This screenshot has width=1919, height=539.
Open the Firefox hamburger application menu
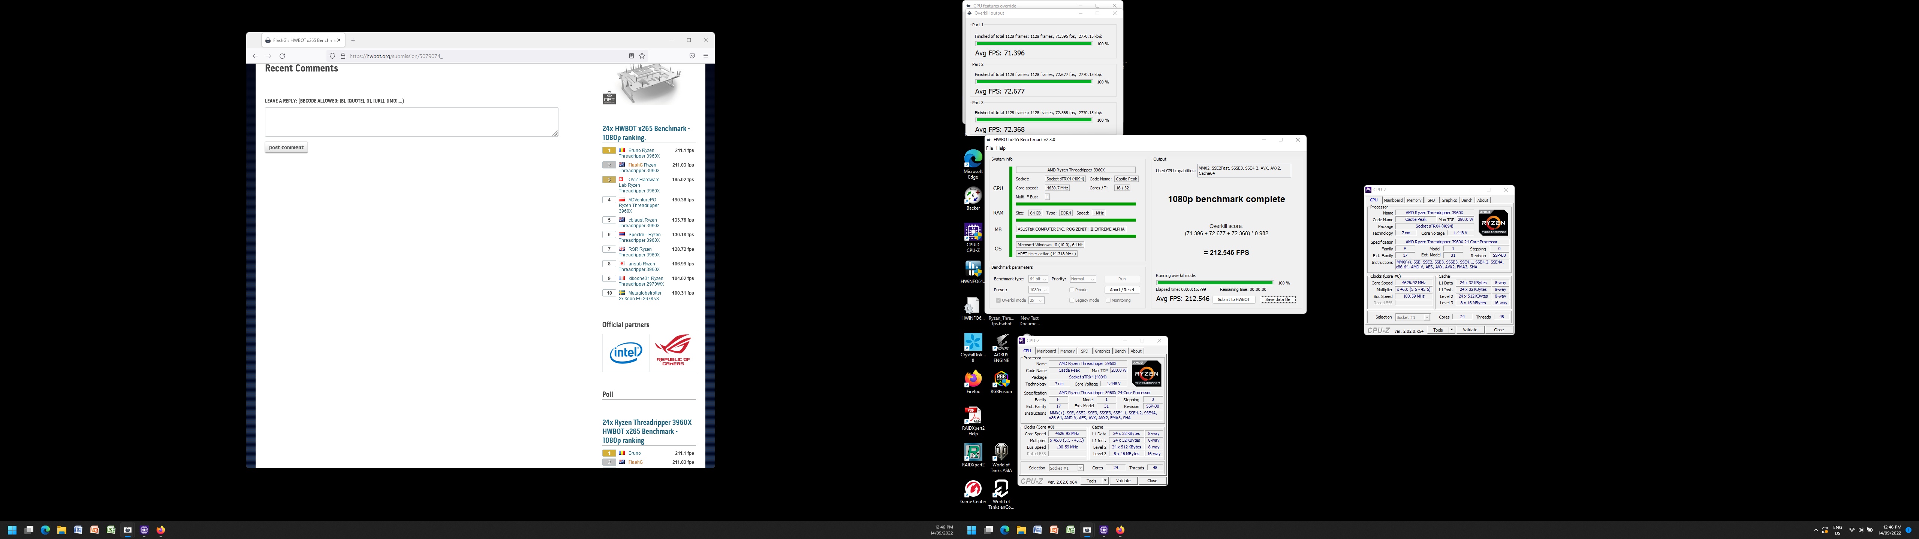tap(705, 56)
